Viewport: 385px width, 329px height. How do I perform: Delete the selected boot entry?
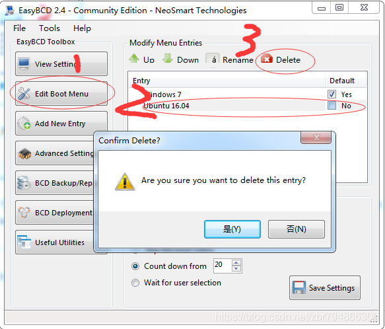click(x=281, y=59)
